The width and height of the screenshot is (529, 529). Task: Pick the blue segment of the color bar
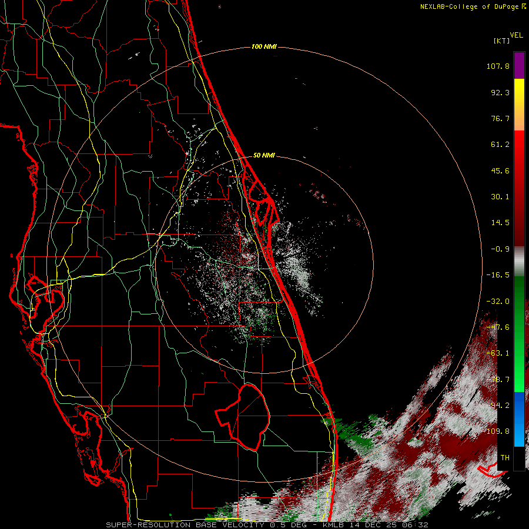(x=519, y=419)
